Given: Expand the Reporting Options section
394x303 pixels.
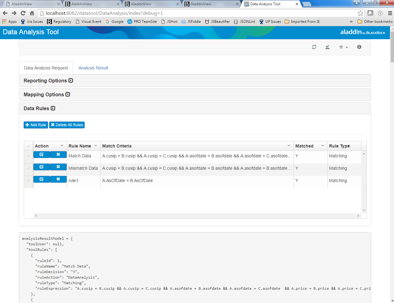Looking at the screenshot, I should tap(71, 81).
